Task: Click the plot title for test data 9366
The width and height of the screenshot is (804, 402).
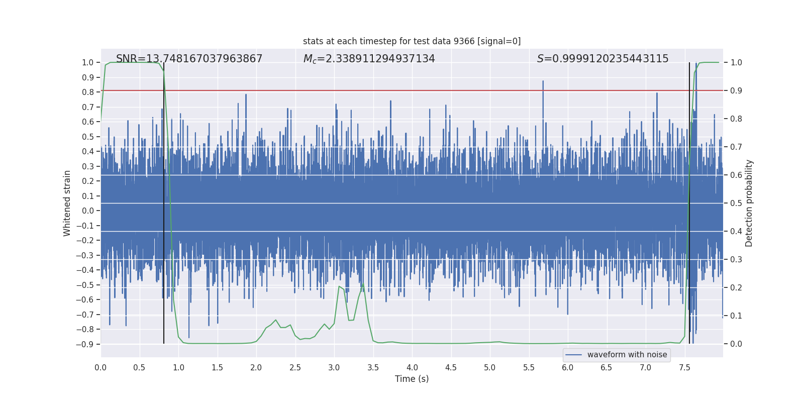Action: point(412,41)
